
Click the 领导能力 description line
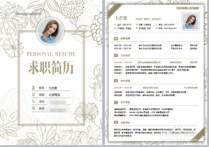[156, 67]
